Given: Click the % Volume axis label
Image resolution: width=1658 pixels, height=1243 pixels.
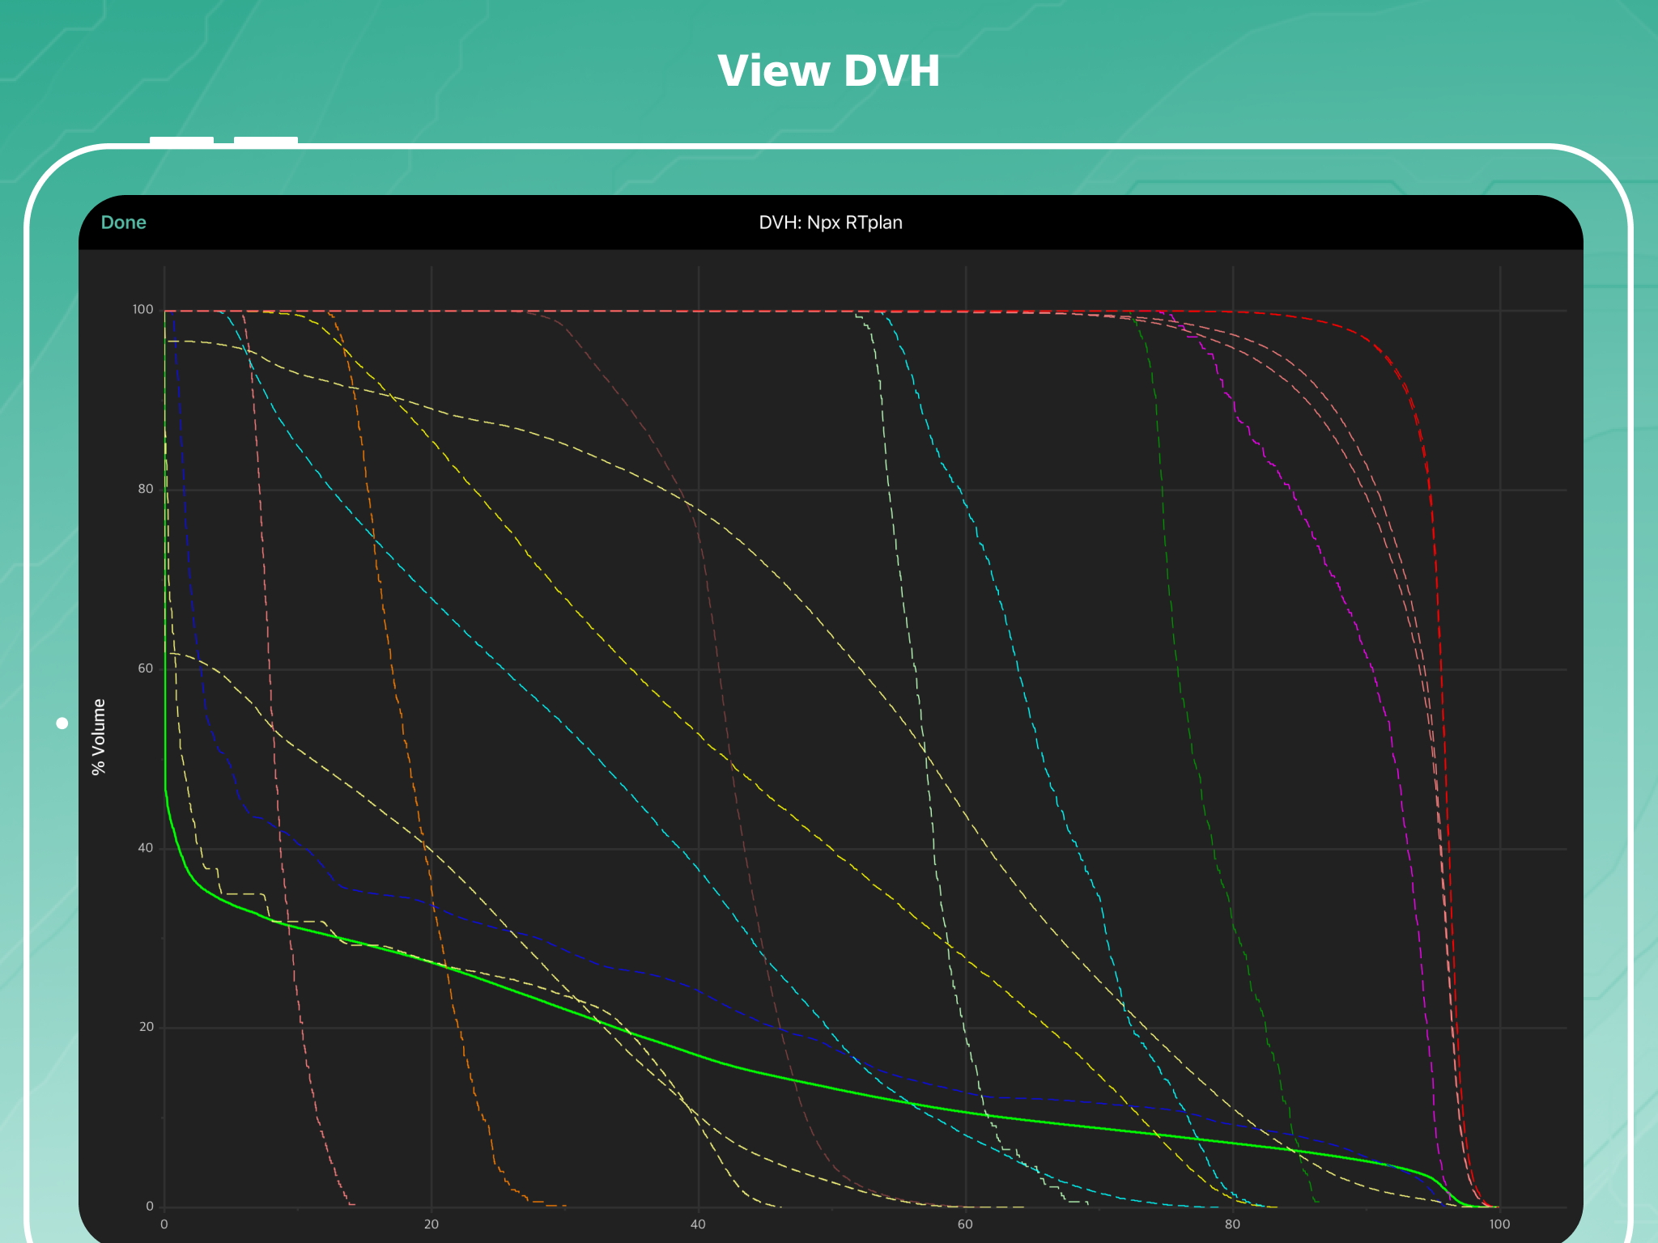Looking at the screenshot, I should pos(99,736).
